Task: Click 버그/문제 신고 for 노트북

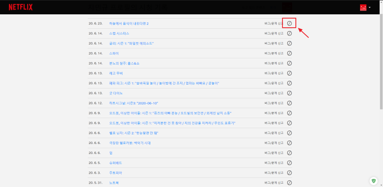Action: point(274,183)
